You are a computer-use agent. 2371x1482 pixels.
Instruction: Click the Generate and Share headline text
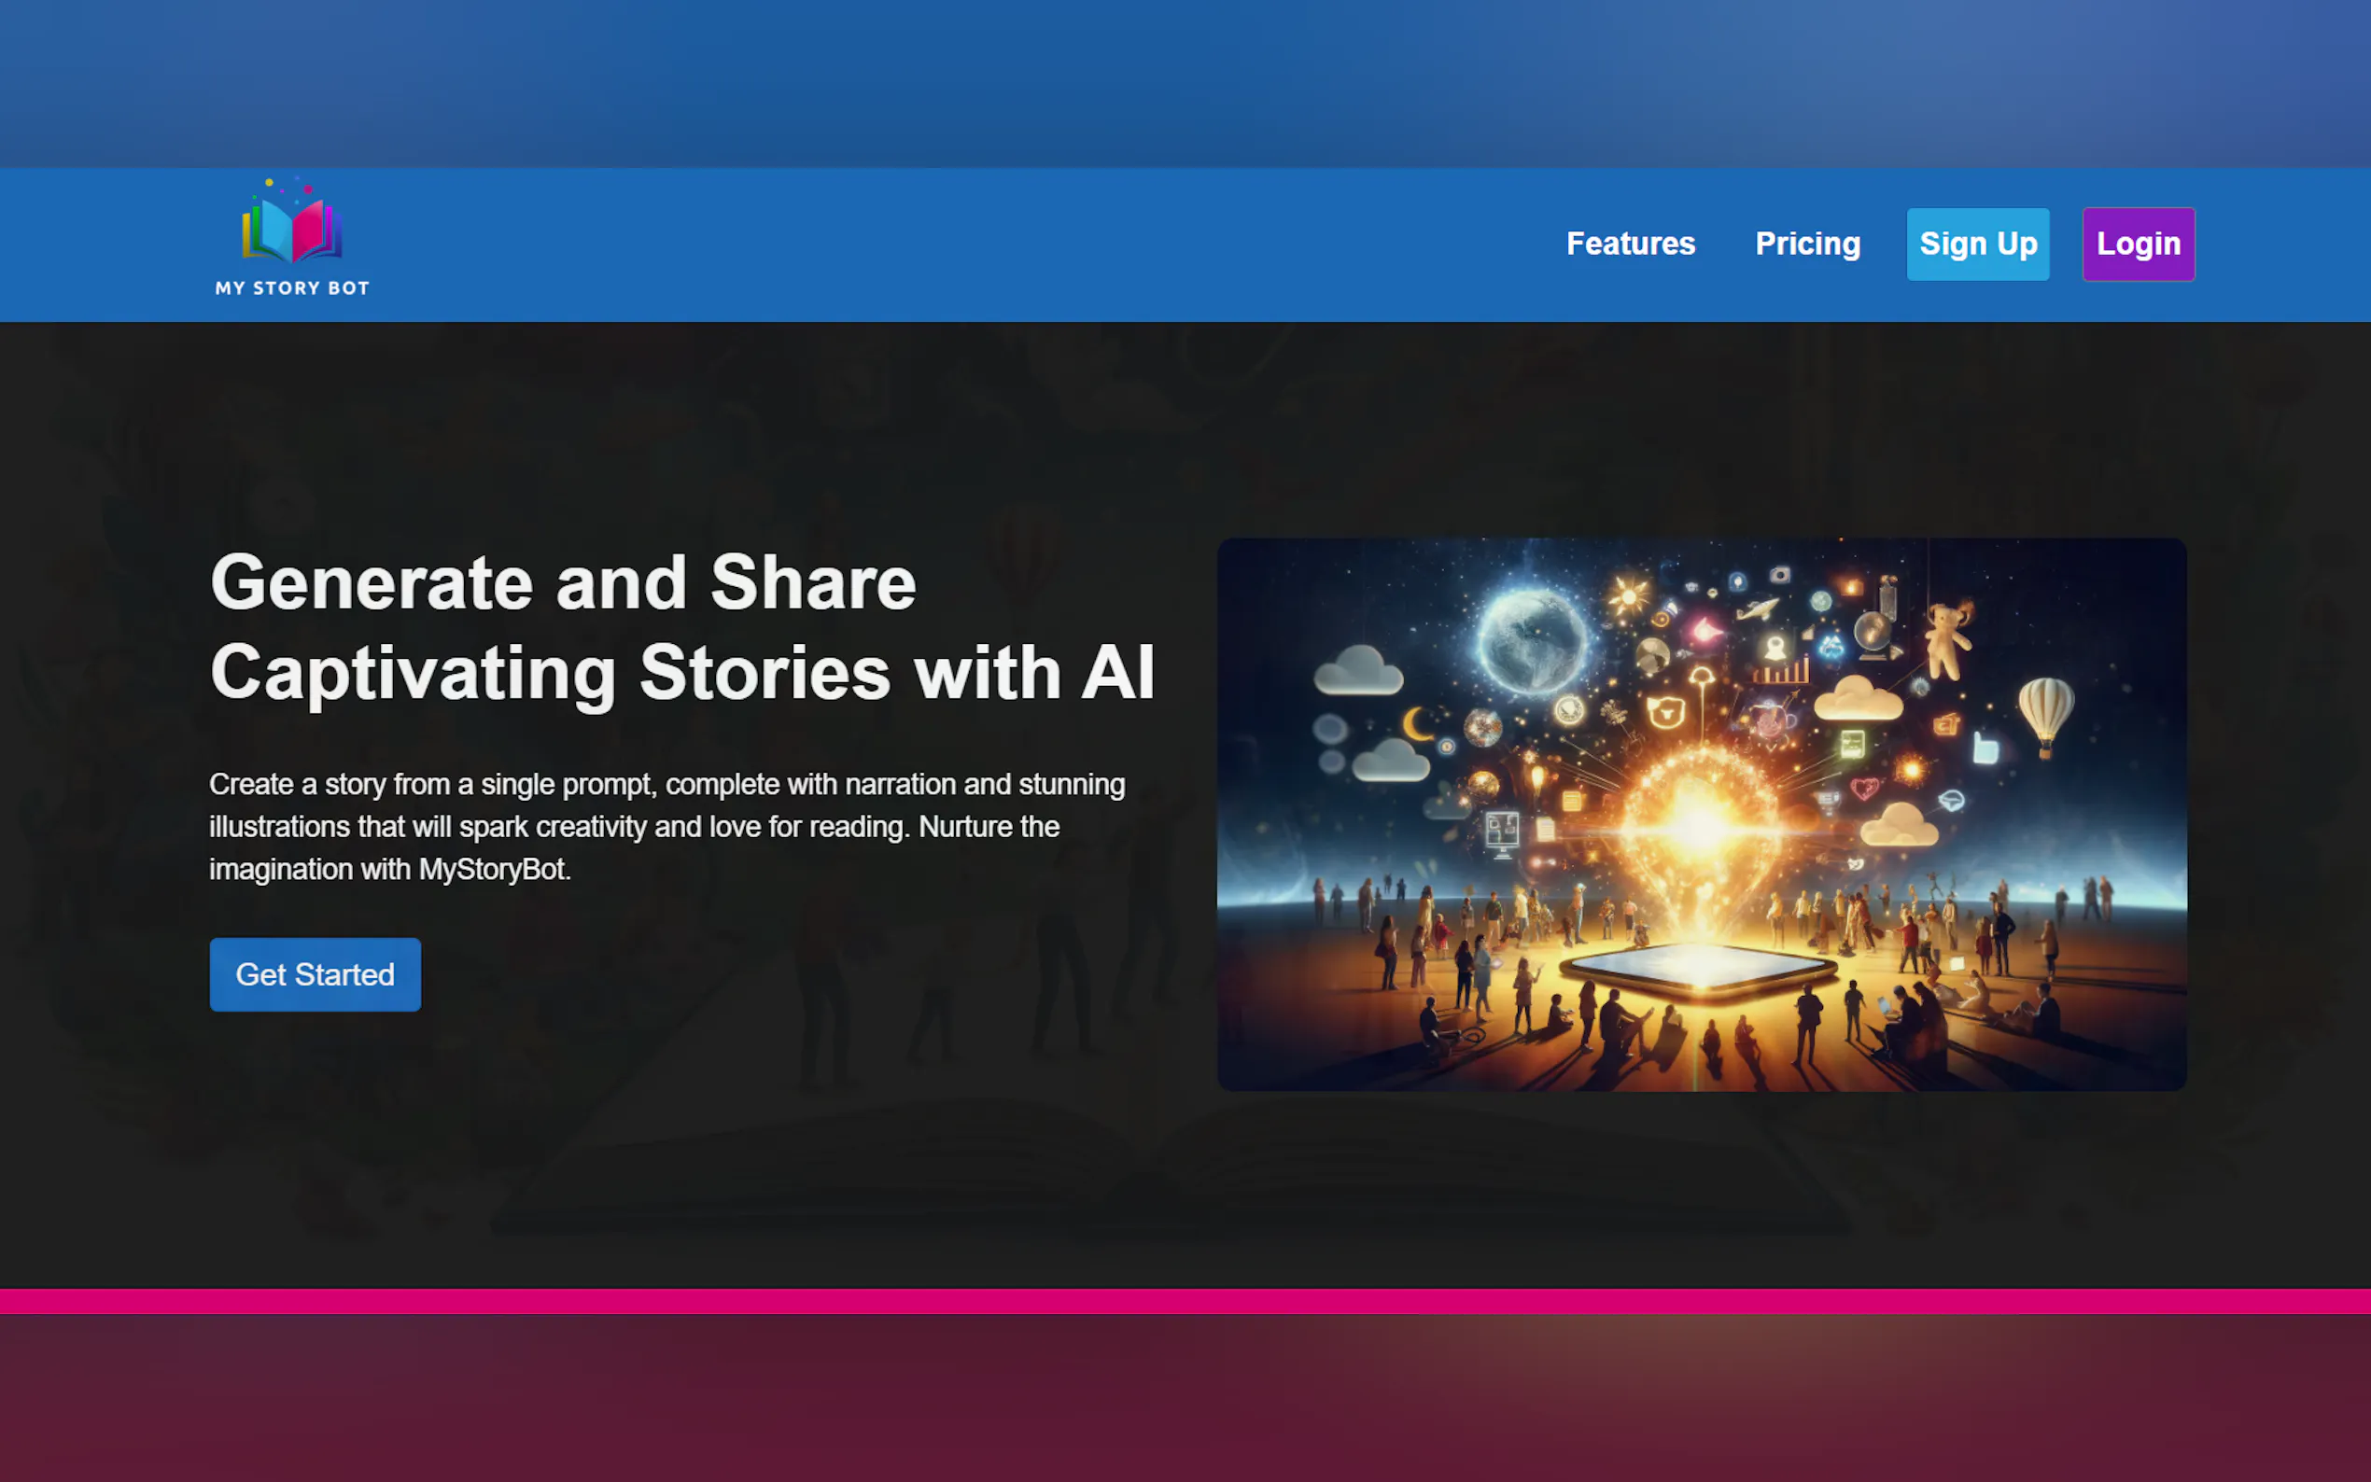click(563, 583)
